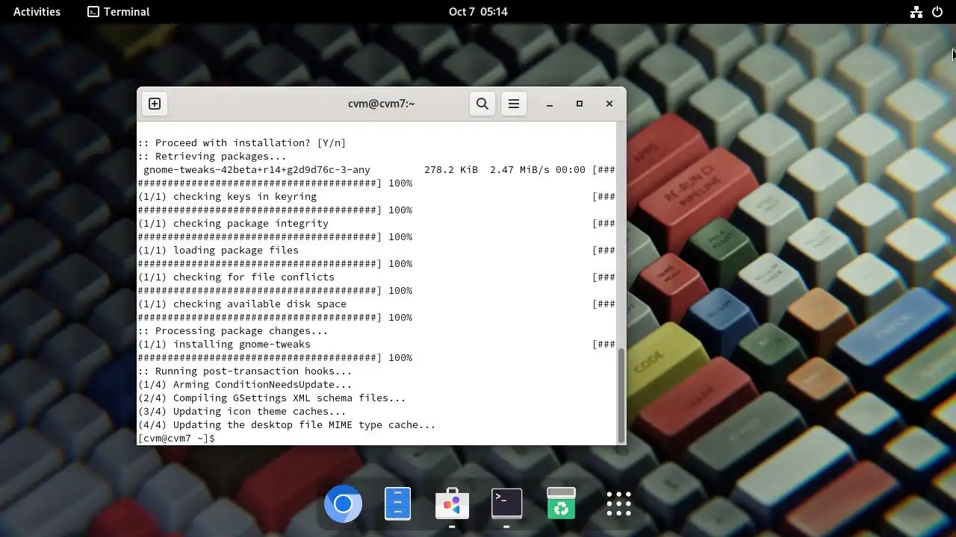The width and height of the screenshot is (956, 537).
Task: Click ':: Processing package changes...'
Action: [233, 330]
